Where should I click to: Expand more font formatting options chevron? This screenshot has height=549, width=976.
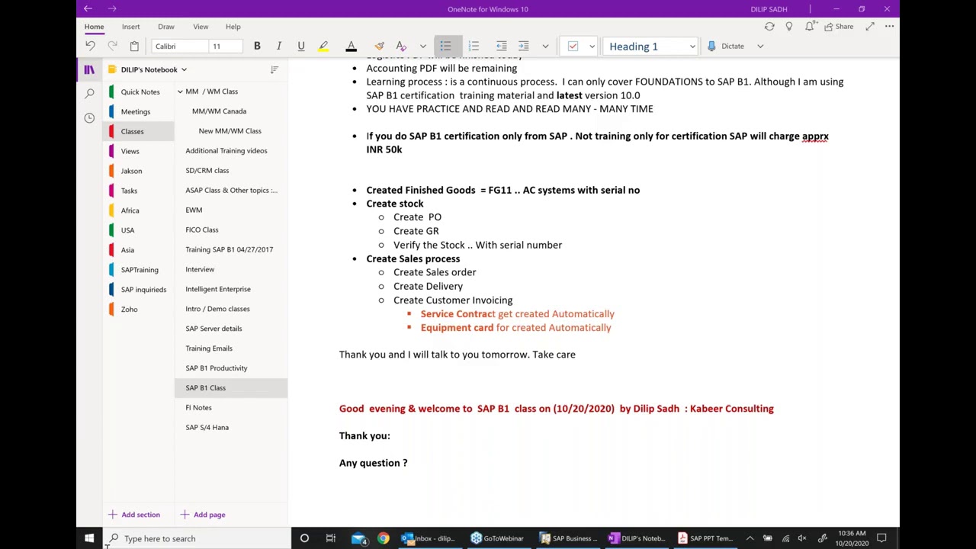click(423, 47)
